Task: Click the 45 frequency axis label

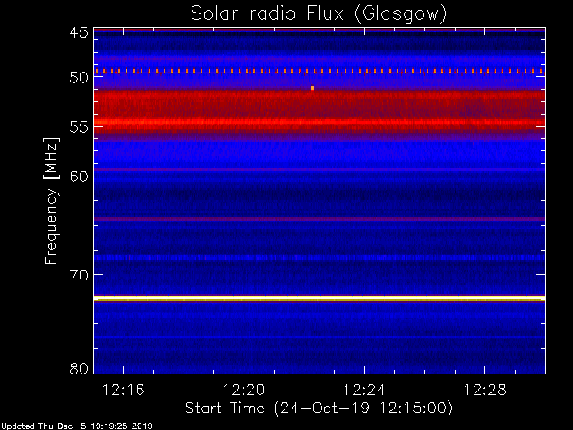Action: [x=79, y=32]
